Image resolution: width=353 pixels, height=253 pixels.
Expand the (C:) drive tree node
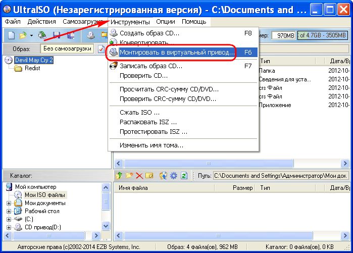pyautogui.click(x=9, y=219)
